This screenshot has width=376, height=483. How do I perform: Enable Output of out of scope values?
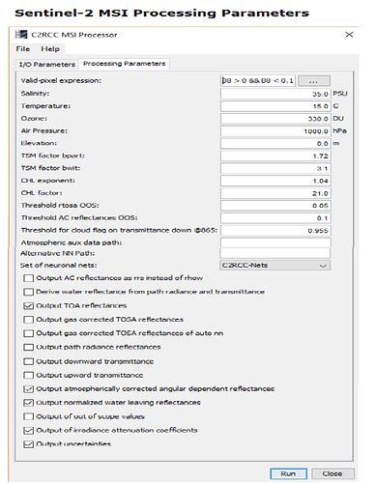point(28,416)
